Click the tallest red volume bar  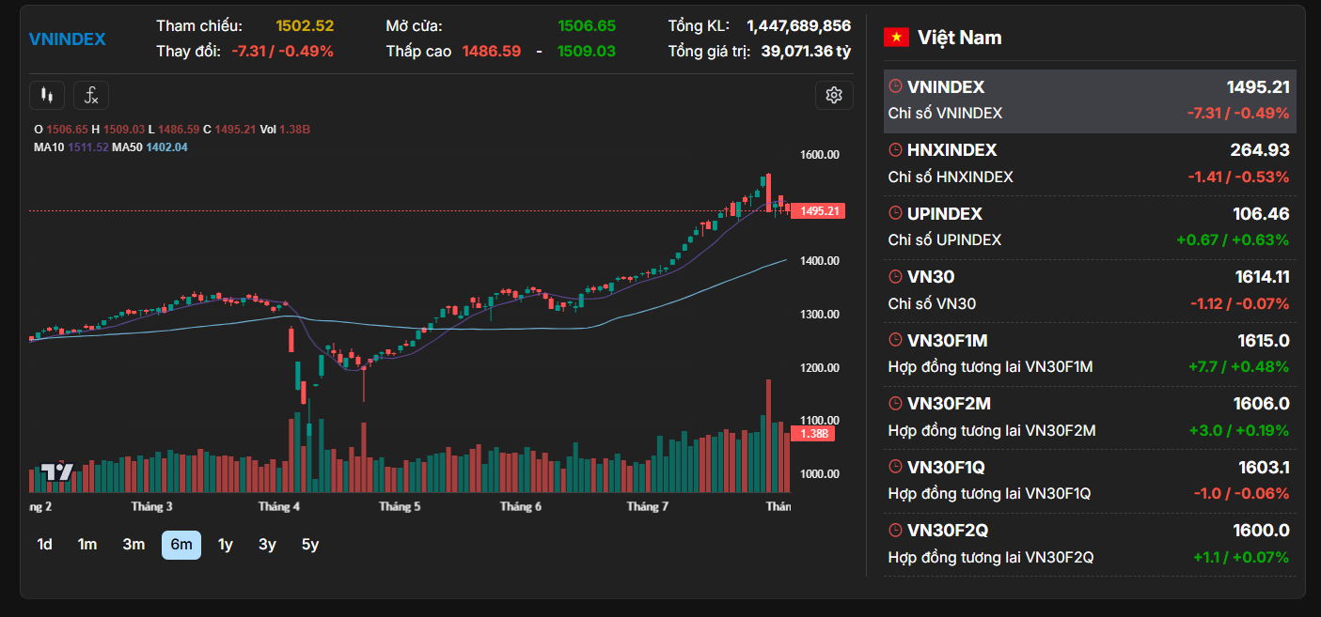coord(769,436)
